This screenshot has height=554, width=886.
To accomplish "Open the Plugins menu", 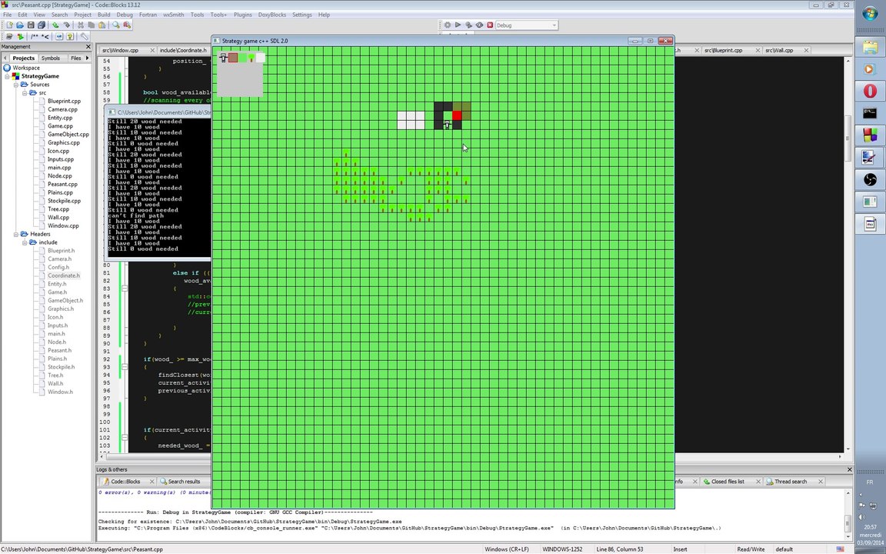I will coord(242,15).
